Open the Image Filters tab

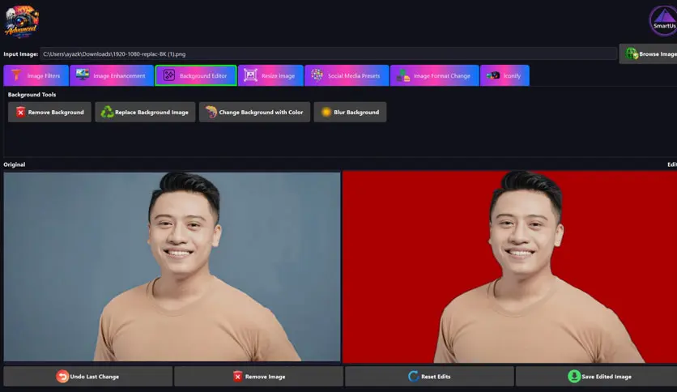(x=36, y=75)
